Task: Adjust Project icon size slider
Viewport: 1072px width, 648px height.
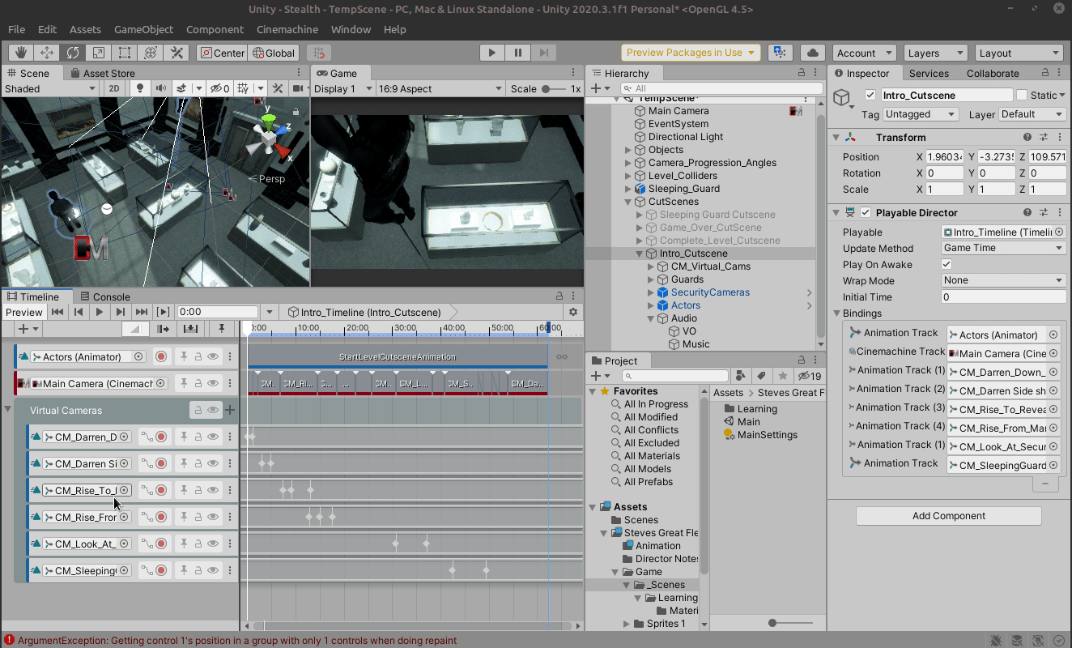Action: 790,623
